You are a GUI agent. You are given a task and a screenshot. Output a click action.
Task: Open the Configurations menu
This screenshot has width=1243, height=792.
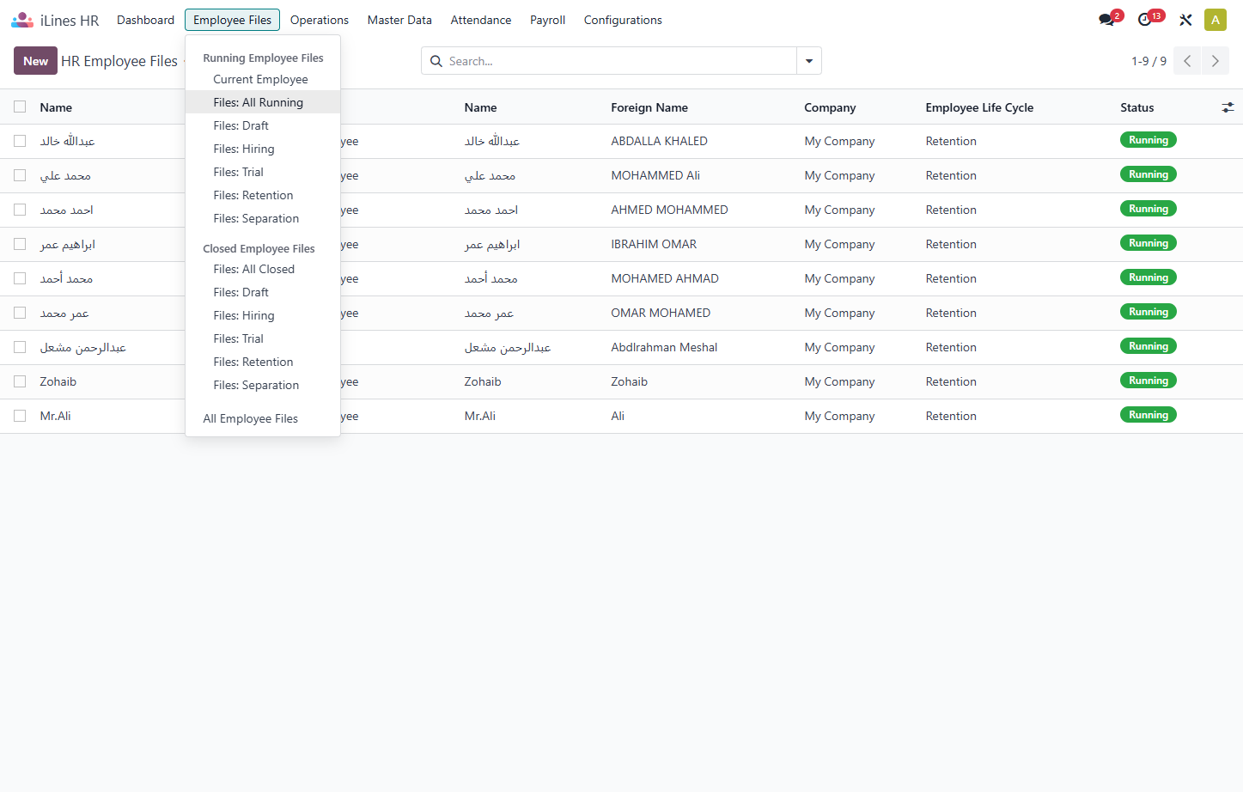click(x=623, y=20)
